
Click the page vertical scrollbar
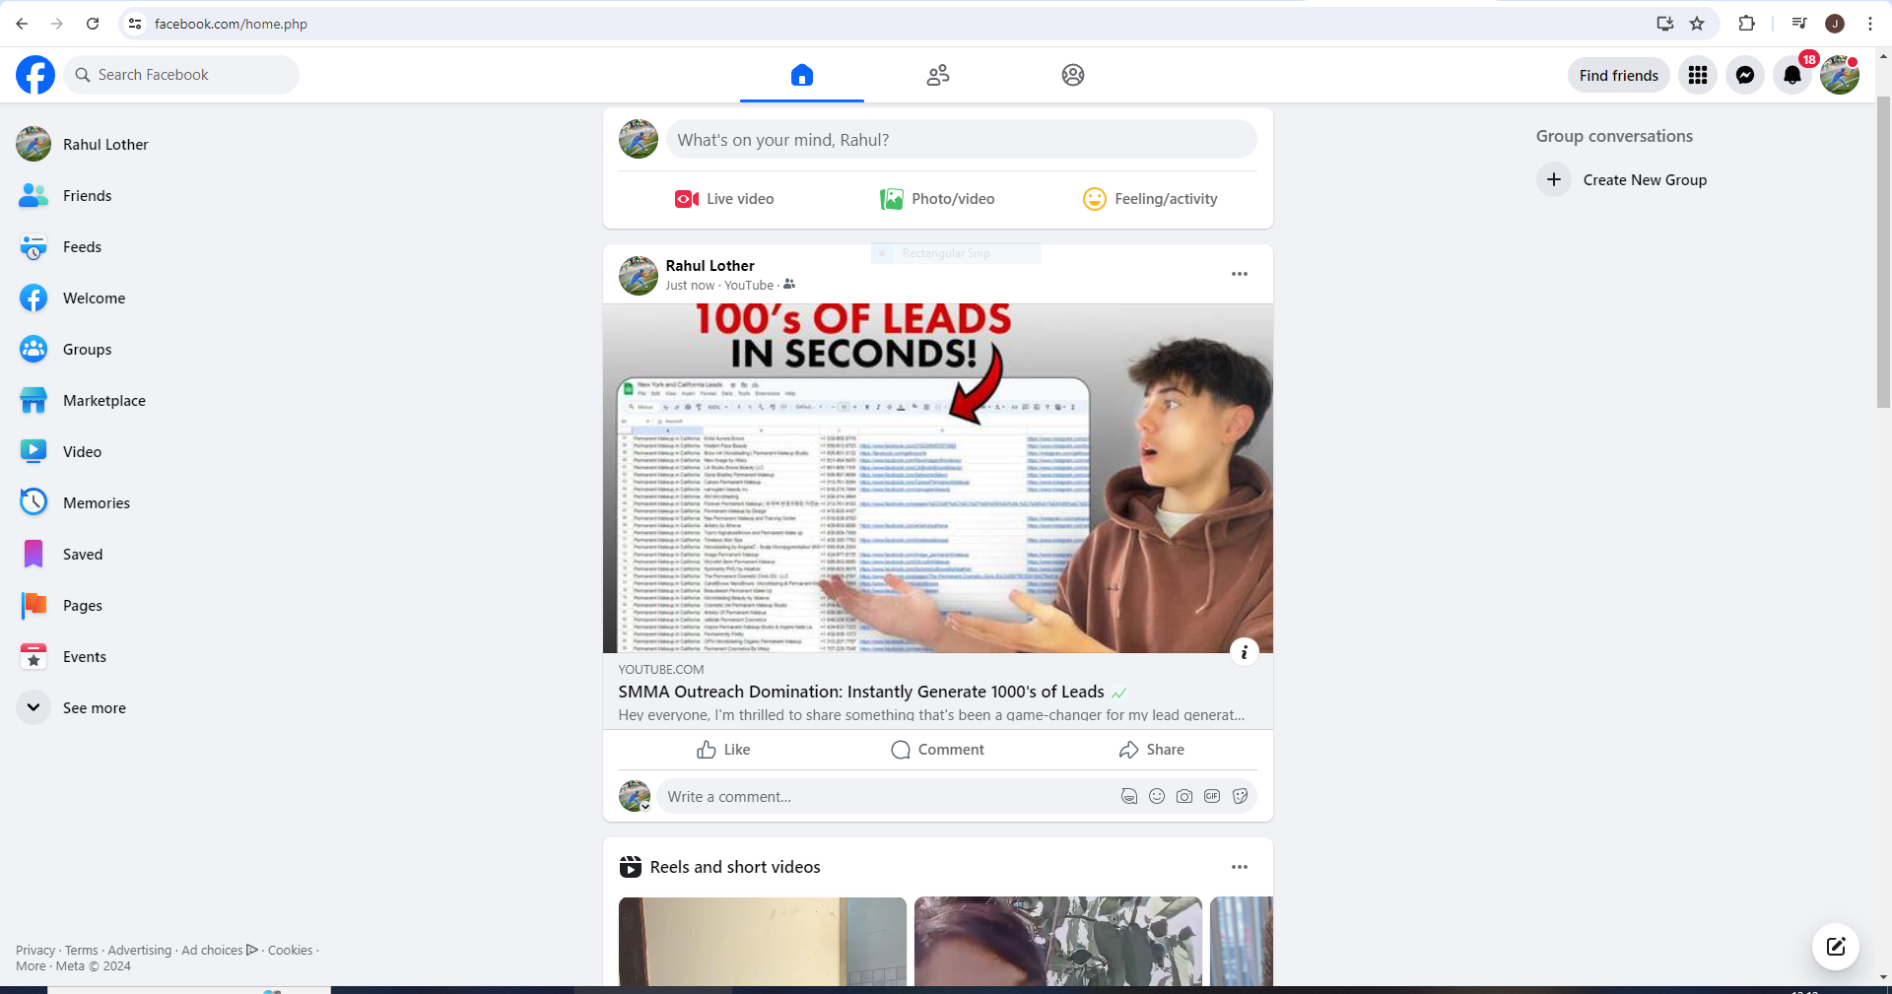point(1883,251)
